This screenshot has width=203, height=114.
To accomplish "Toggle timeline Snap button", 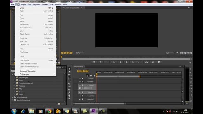I will (88, 76).
